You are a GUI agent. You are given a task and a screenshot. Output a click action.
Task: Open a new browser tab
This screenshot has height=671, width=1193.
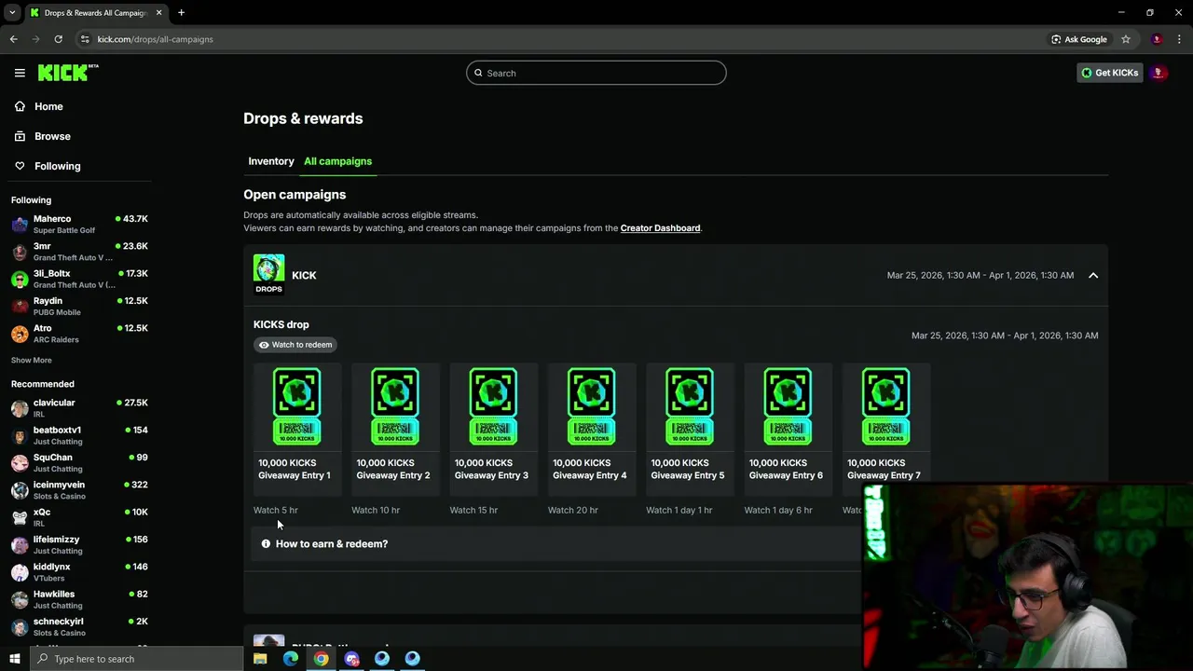[x=181, y=13]
